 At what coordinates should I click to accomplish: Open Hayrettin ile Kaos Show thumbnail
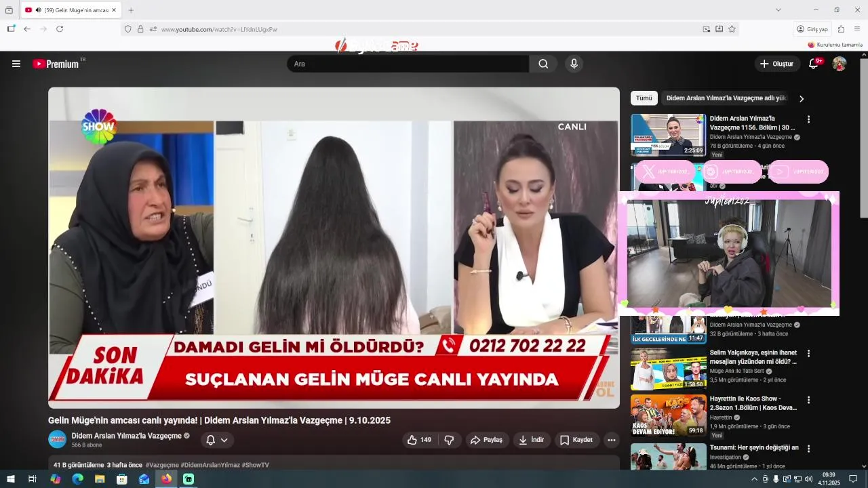click(669, 415)
